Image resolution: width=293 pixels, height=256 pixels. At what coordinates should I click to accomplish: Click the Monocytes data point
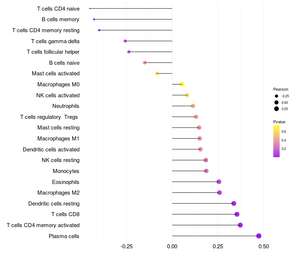(206, 171)
